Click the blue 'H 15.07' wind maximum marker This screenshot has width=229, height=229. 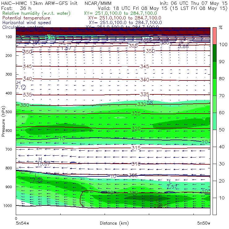coord(44,162)
